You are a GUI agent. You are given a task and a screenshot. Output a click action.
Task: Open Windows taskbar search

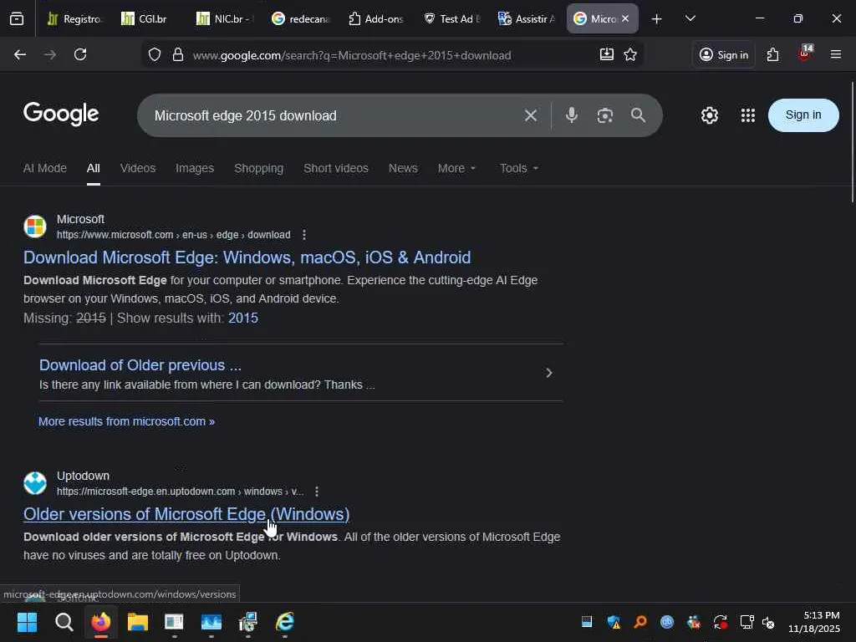[64, 622]
